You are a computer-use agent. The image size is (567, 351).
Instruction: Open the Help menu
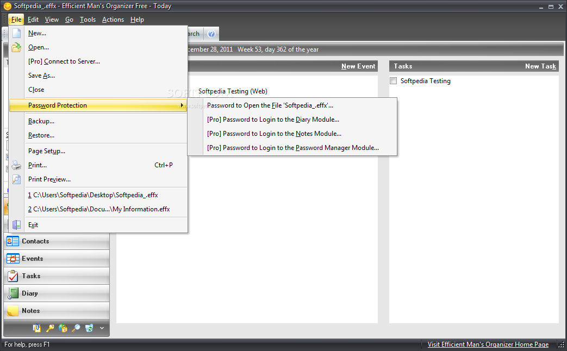pos(137,20)
